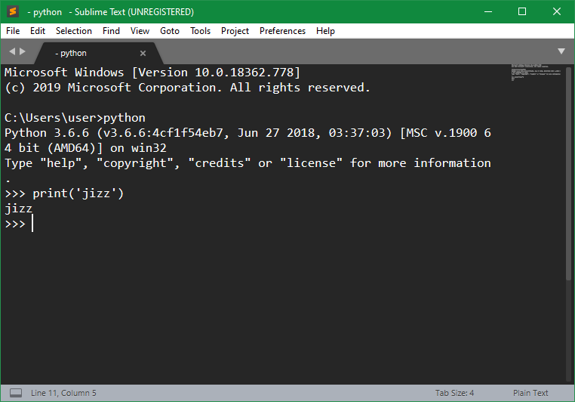Screen dimensions: 575x402
Task: Open the Selection menu
Action: click(74, 31)
